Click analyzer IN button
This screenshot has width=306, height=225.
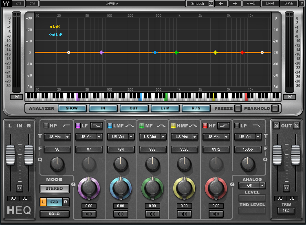pos(103,108)
